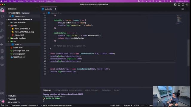191x107 pixels.
Task: Click AWS profile serverless-admin-mac status item
Action: (x=56, y=105)
